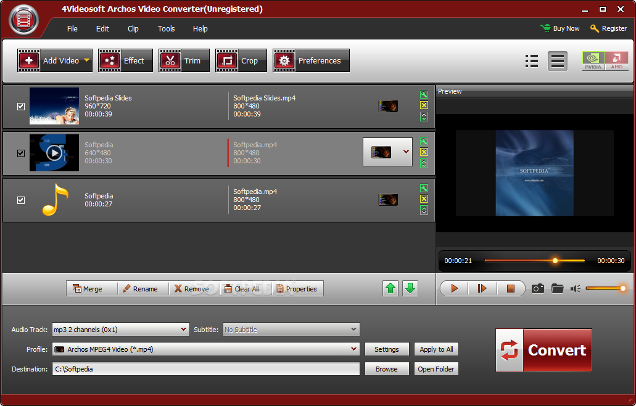Viewport: 636px width, 406px height.
Task: Select the Crop tool
Action: pos(241,61)
